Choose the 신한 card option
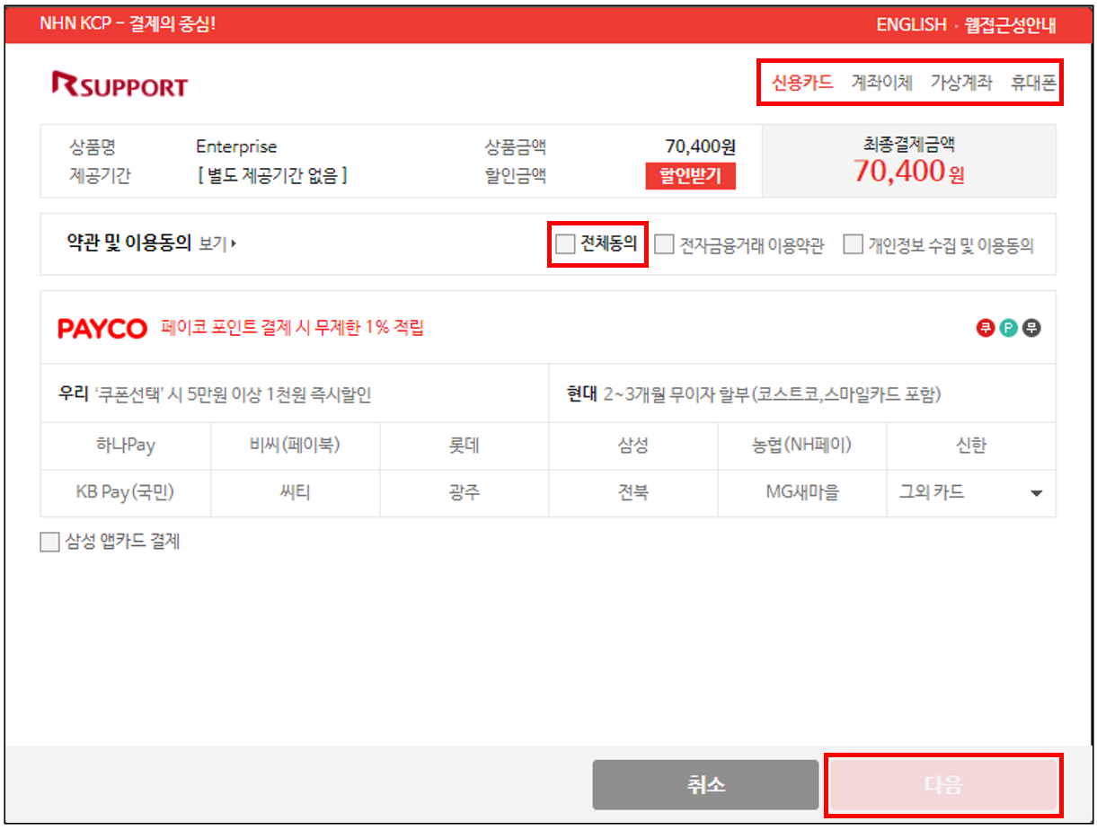The height and width of the screenshot is (830, 1097). 971,446
